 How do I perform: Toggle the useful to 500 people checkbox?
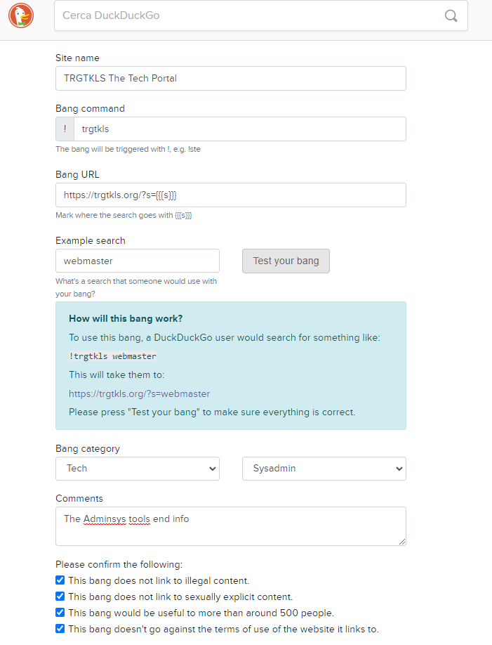pyautogui.click(x=60, y=613)
